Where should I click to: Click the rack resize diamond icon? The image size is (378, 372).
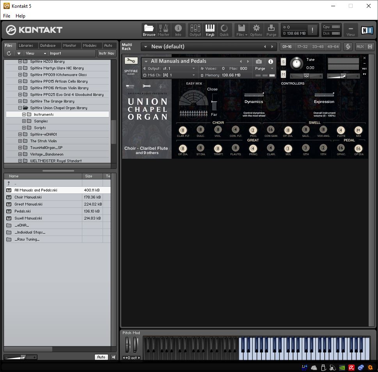click(348, 46)
